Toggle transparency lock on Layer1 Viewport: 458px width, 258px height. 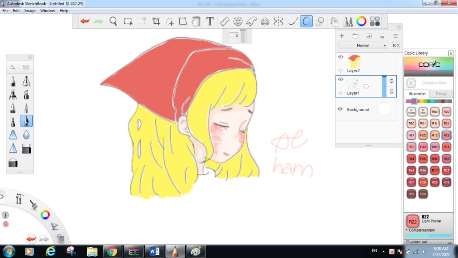pos(391,91)
